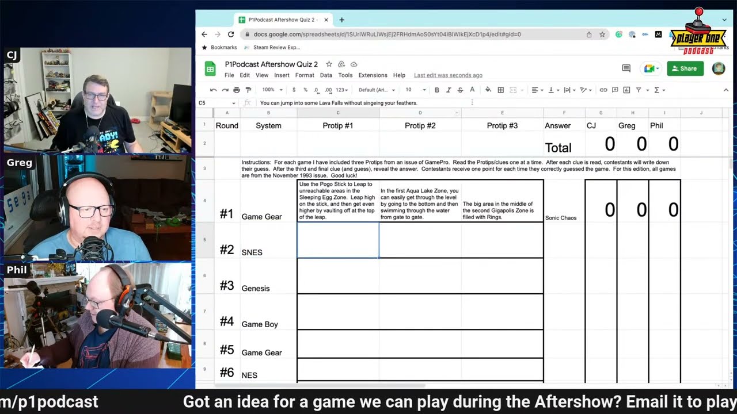This screenshot has width=737, height=414.
Task: Format selection as currency
Action: pos(294,90)
